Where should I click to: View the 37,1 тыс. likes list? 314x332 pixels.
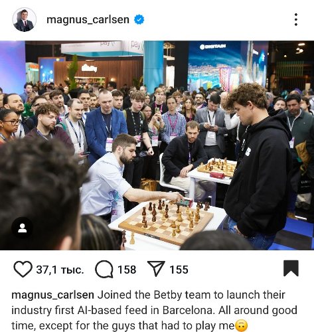(60, 270)
